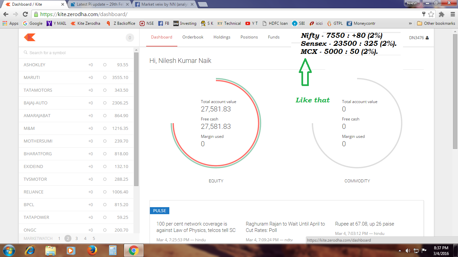Open the GTPL bookmark
Screen dimensions: 458x257
[335, 23]
